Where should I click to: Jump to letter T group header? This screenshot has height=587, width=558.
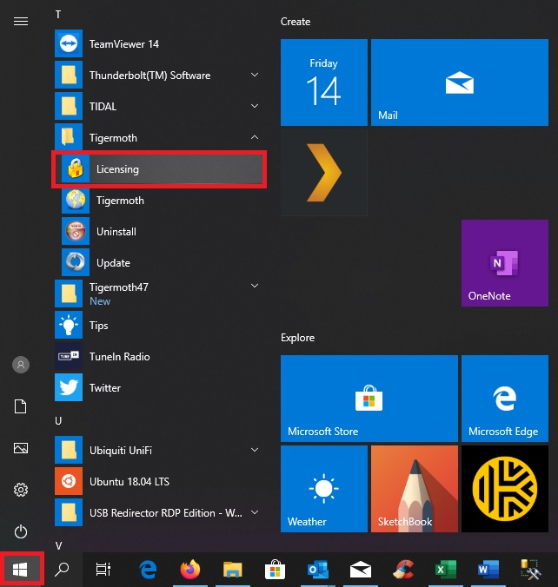coord(58,15)
